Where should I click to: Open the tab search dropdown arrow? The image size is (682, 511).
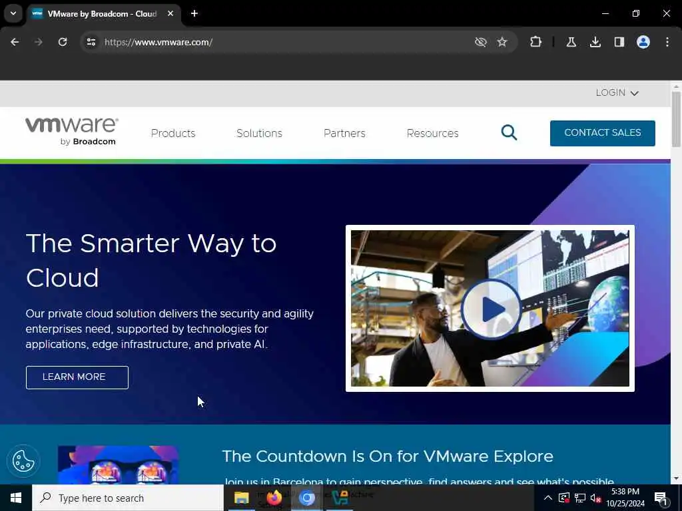pos(13,13)
